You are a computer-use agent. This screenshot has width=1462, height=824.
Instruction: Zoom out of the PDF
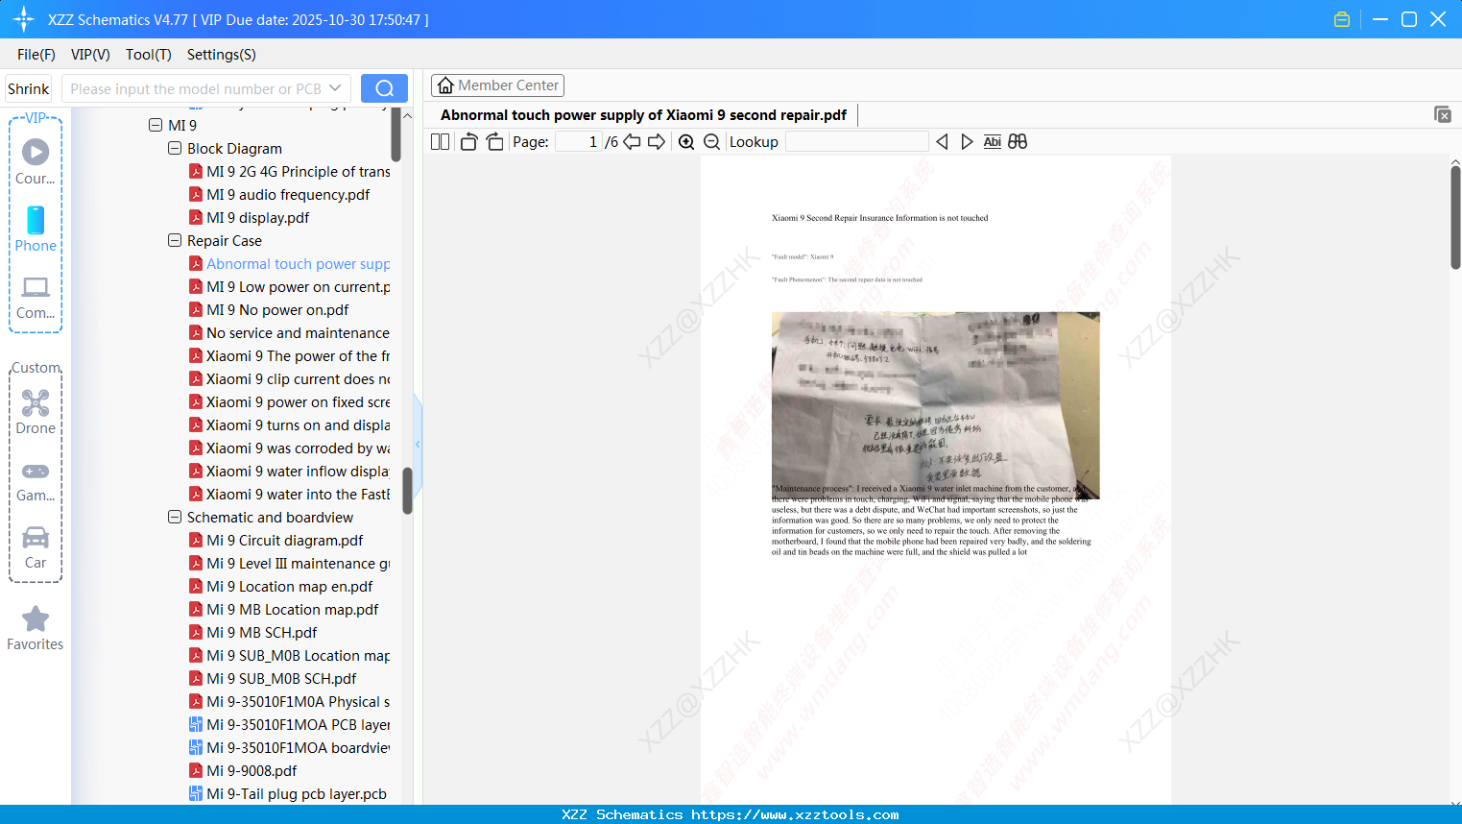point(712,142)
